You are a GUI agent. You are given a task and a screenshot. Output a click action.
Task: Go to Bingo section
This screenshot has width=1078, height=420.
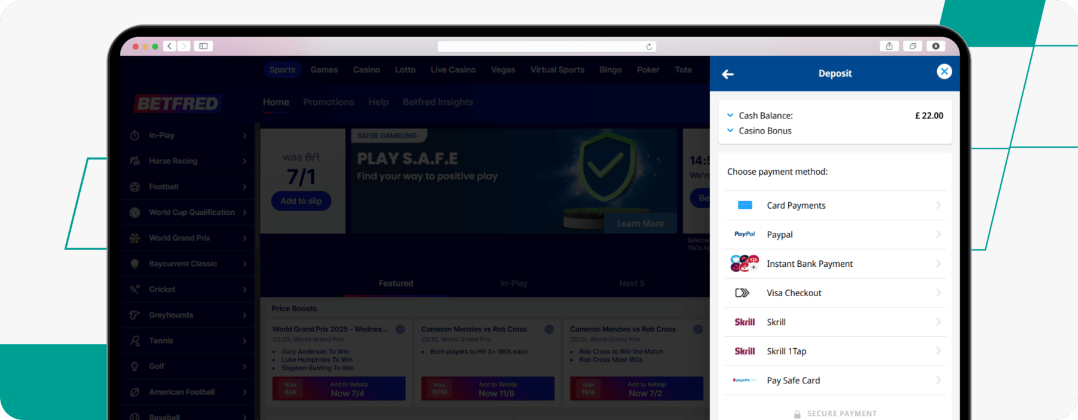pyautogui.click(x=610, y=70)
